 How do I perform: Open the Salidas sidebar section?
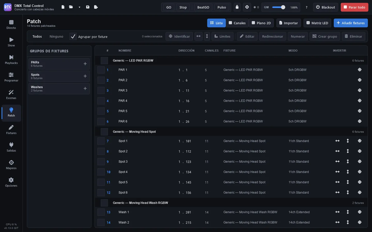tap(11, 147)
